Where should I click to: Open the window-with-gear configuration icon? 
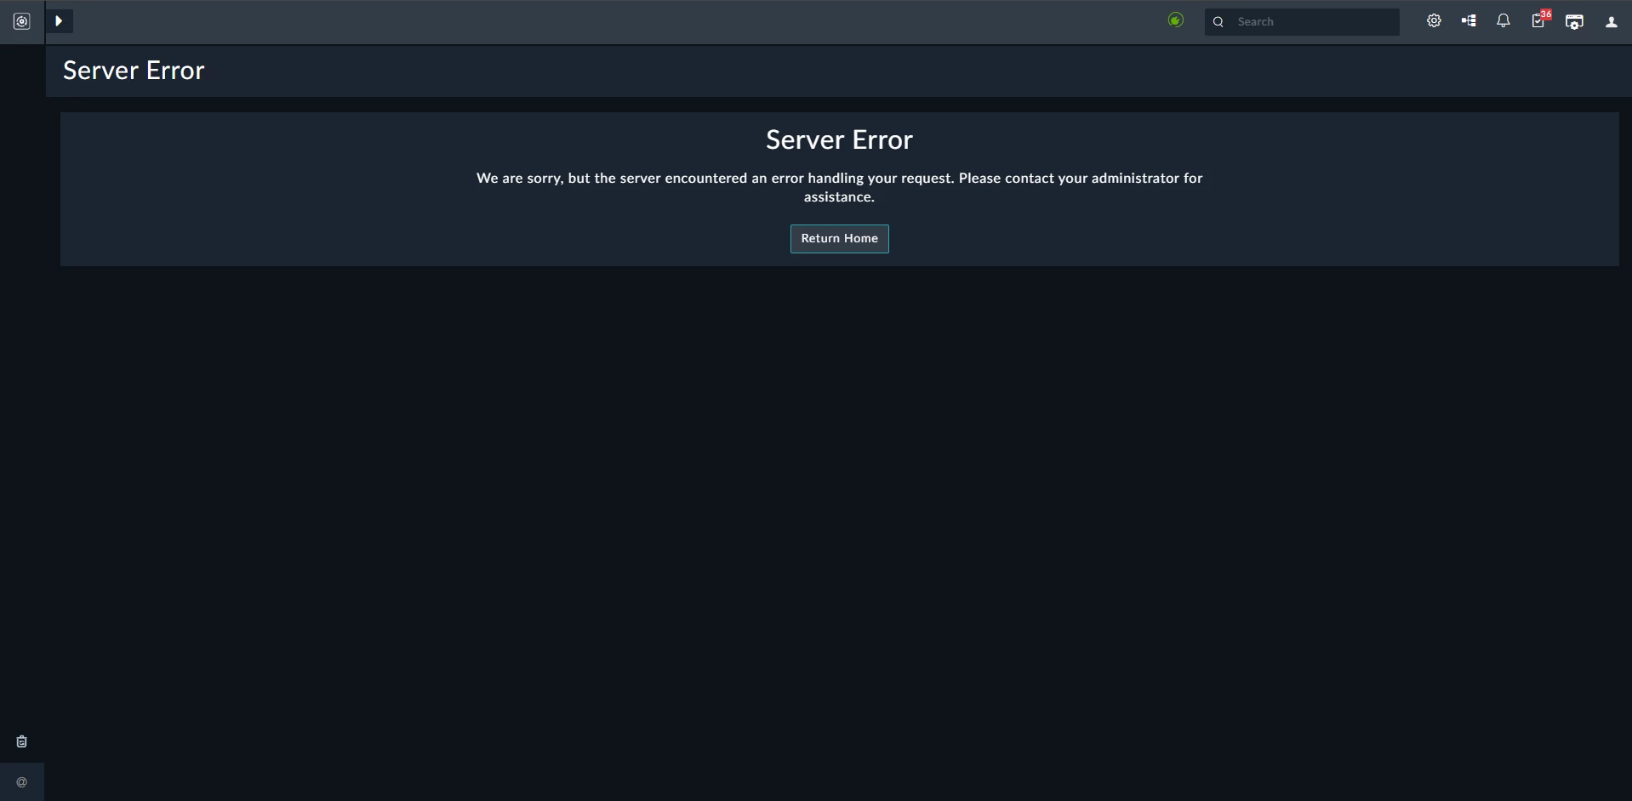click(x=1575, y=22)
